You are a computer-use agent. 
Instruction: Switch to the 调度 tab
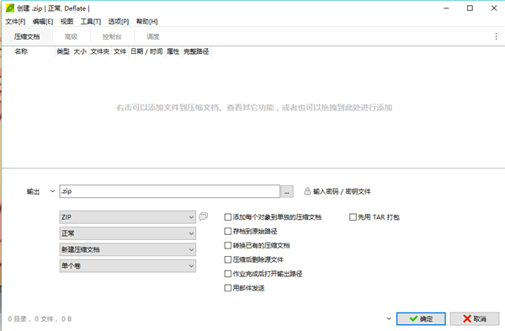153,37
